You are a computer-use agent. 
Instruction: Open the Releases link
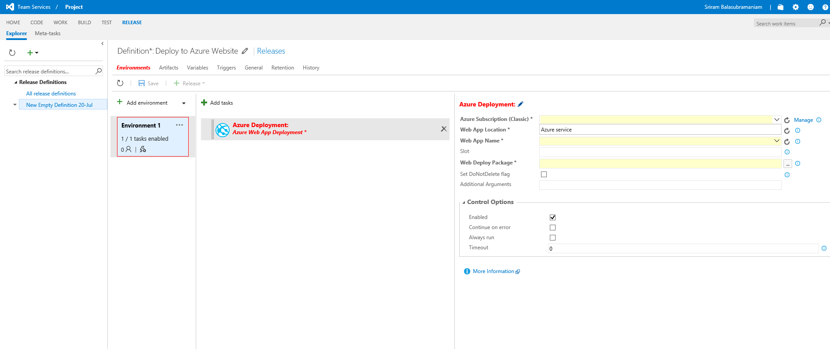[271, 51]
